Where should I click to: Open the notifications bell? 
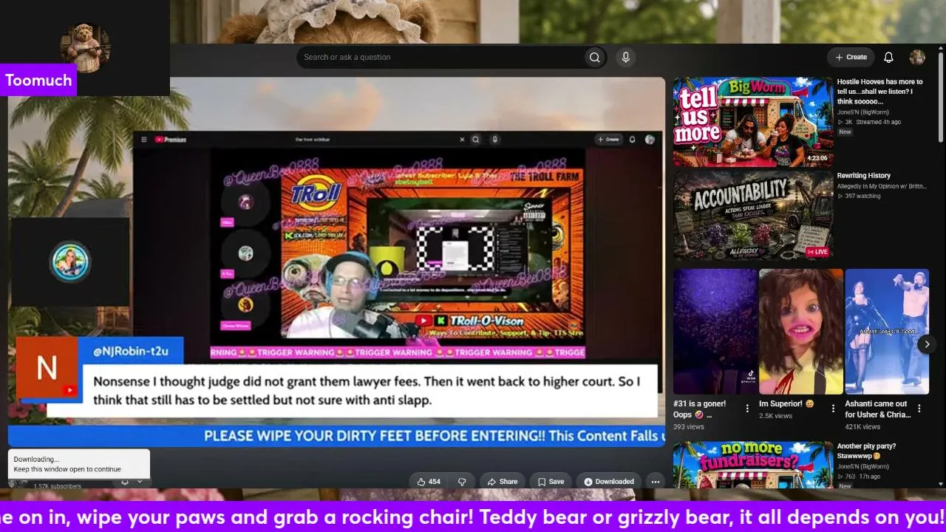(889, 57)
